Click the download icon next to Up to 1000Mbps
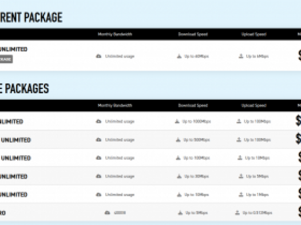The width and height of the screenshot is (301, 225). pos(177,121)
